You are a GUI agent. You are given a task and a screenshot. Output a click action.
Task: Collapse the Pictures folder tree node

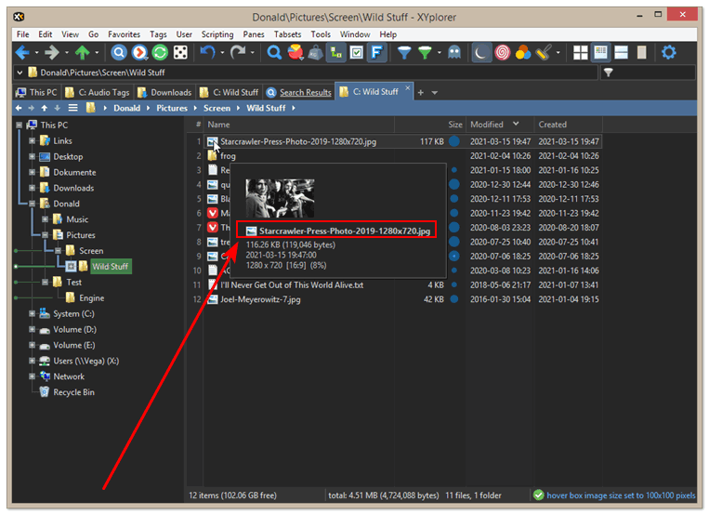pyautogui.click(x=45, y=235)
